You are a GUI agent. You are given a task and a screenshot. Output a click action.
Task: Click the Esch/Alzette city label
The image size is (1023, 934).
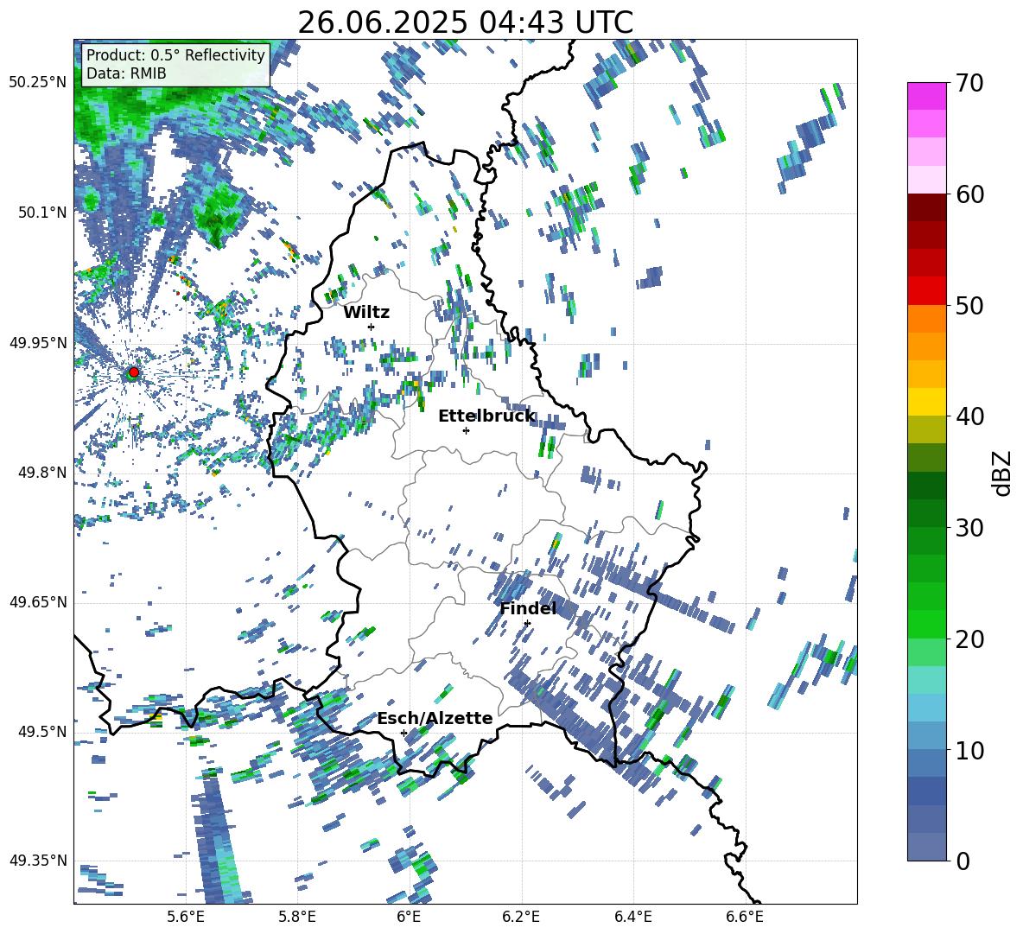(435, 719)
